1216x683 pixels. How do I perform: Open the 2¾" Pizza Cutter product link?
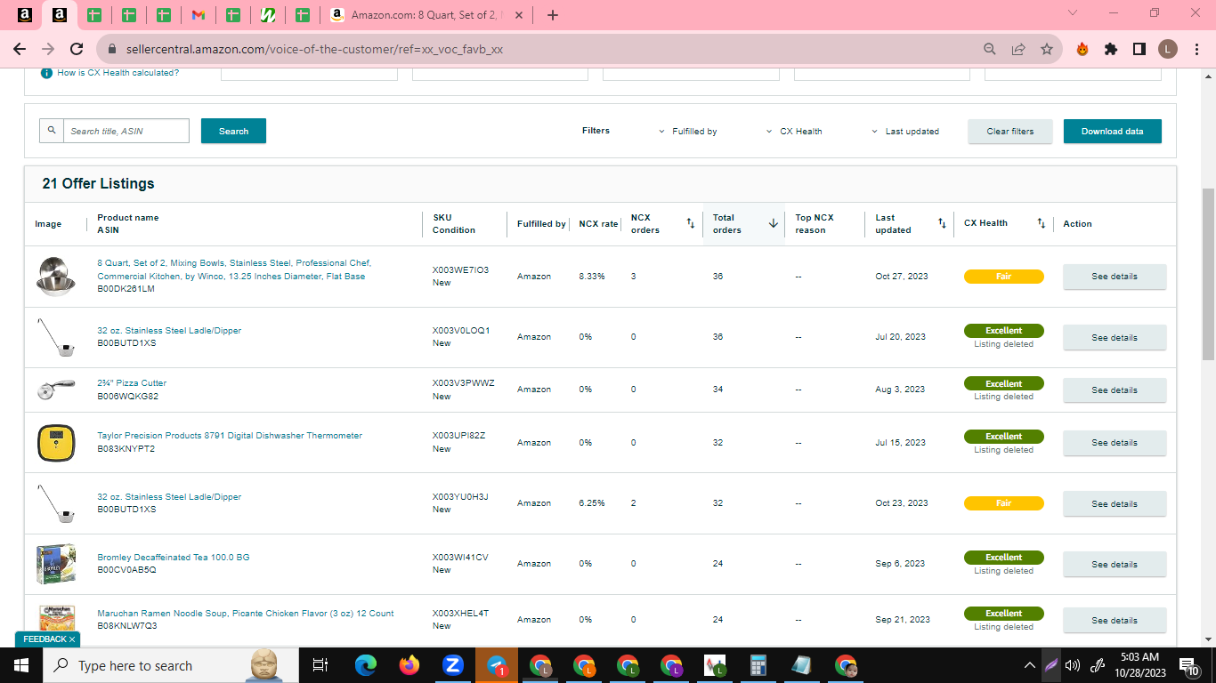tap(132, 383)
